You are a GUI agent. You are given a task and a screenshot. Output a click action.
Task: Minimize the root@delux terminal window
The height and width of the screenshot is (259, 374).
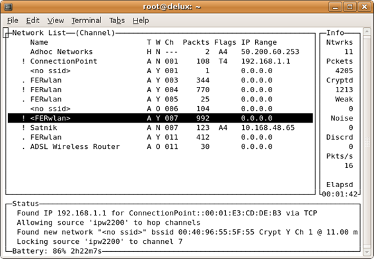tap(335, 7)
